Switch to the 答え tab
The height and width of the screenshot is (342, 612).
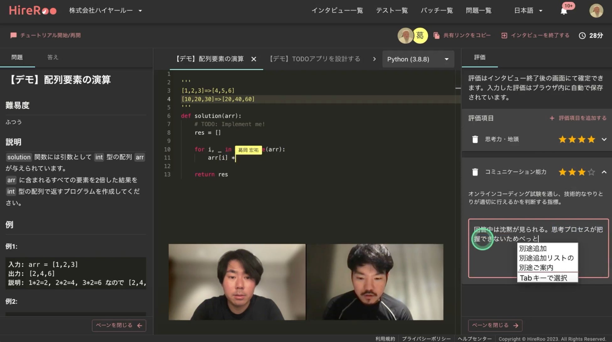[53, 57]
